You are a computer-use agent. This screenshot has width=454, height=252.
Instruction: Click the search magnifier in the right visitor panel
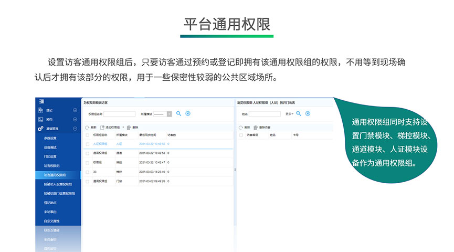coord(299,113)
